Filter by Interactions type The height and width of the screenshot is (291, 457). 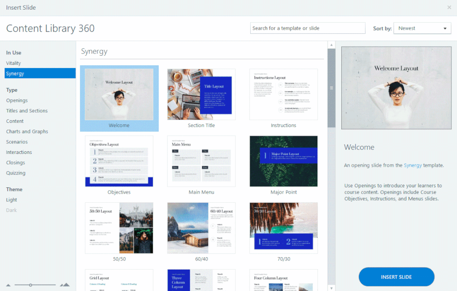(x=19, y=152)
